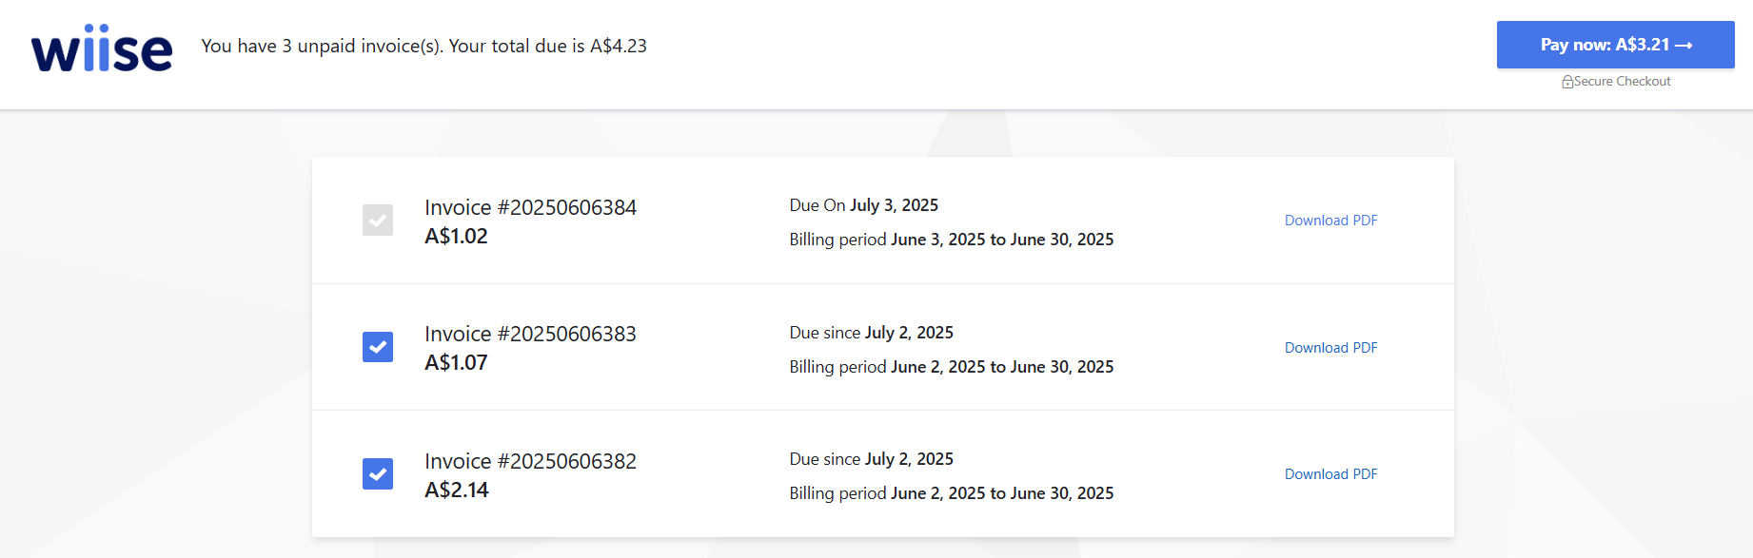This screenshot has width=1753, height=558.
Task: Click billing period June 3 to June 30
Action: point(952,240)
